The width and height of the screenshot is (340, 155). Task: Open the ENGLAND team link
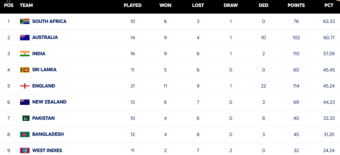43,86
